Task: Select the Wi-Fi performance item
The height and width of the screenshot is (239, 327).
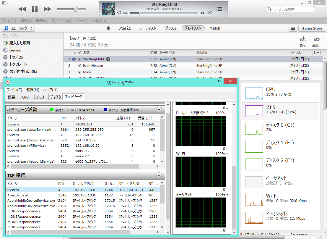Action: coord(281,200)
